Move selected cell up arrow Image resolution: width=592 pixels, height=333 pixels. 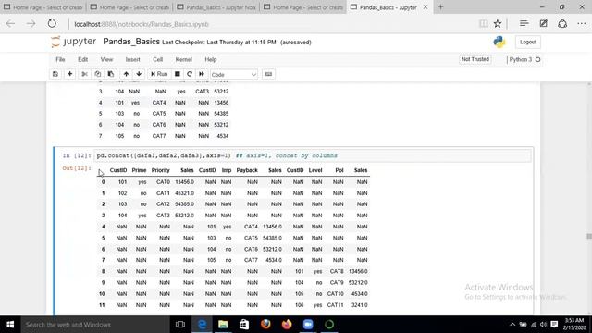126,74
